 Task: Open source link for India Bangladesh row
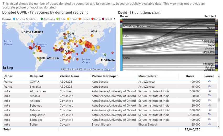(209, 114)
